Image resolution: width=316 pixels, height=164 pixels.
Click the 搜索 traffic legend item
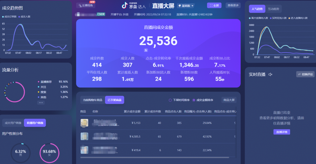click(42, 92)
